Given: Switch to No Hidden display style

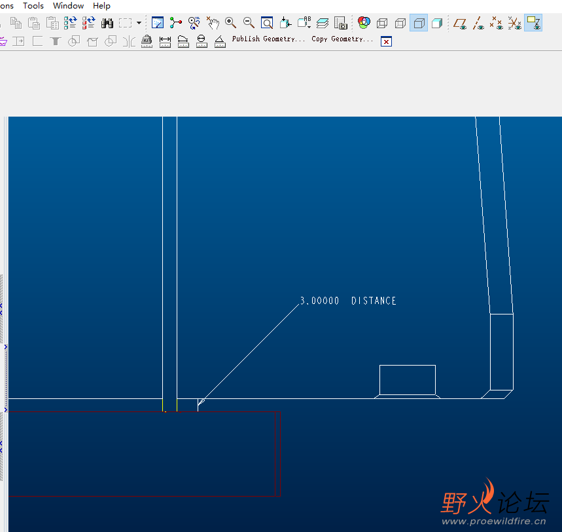Looking at the screenshot, I should point(419,24).
